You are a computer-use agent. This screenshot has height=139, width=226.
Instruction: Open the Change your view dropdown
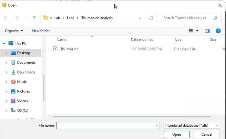pyautogui.click(x=197, y=31)
